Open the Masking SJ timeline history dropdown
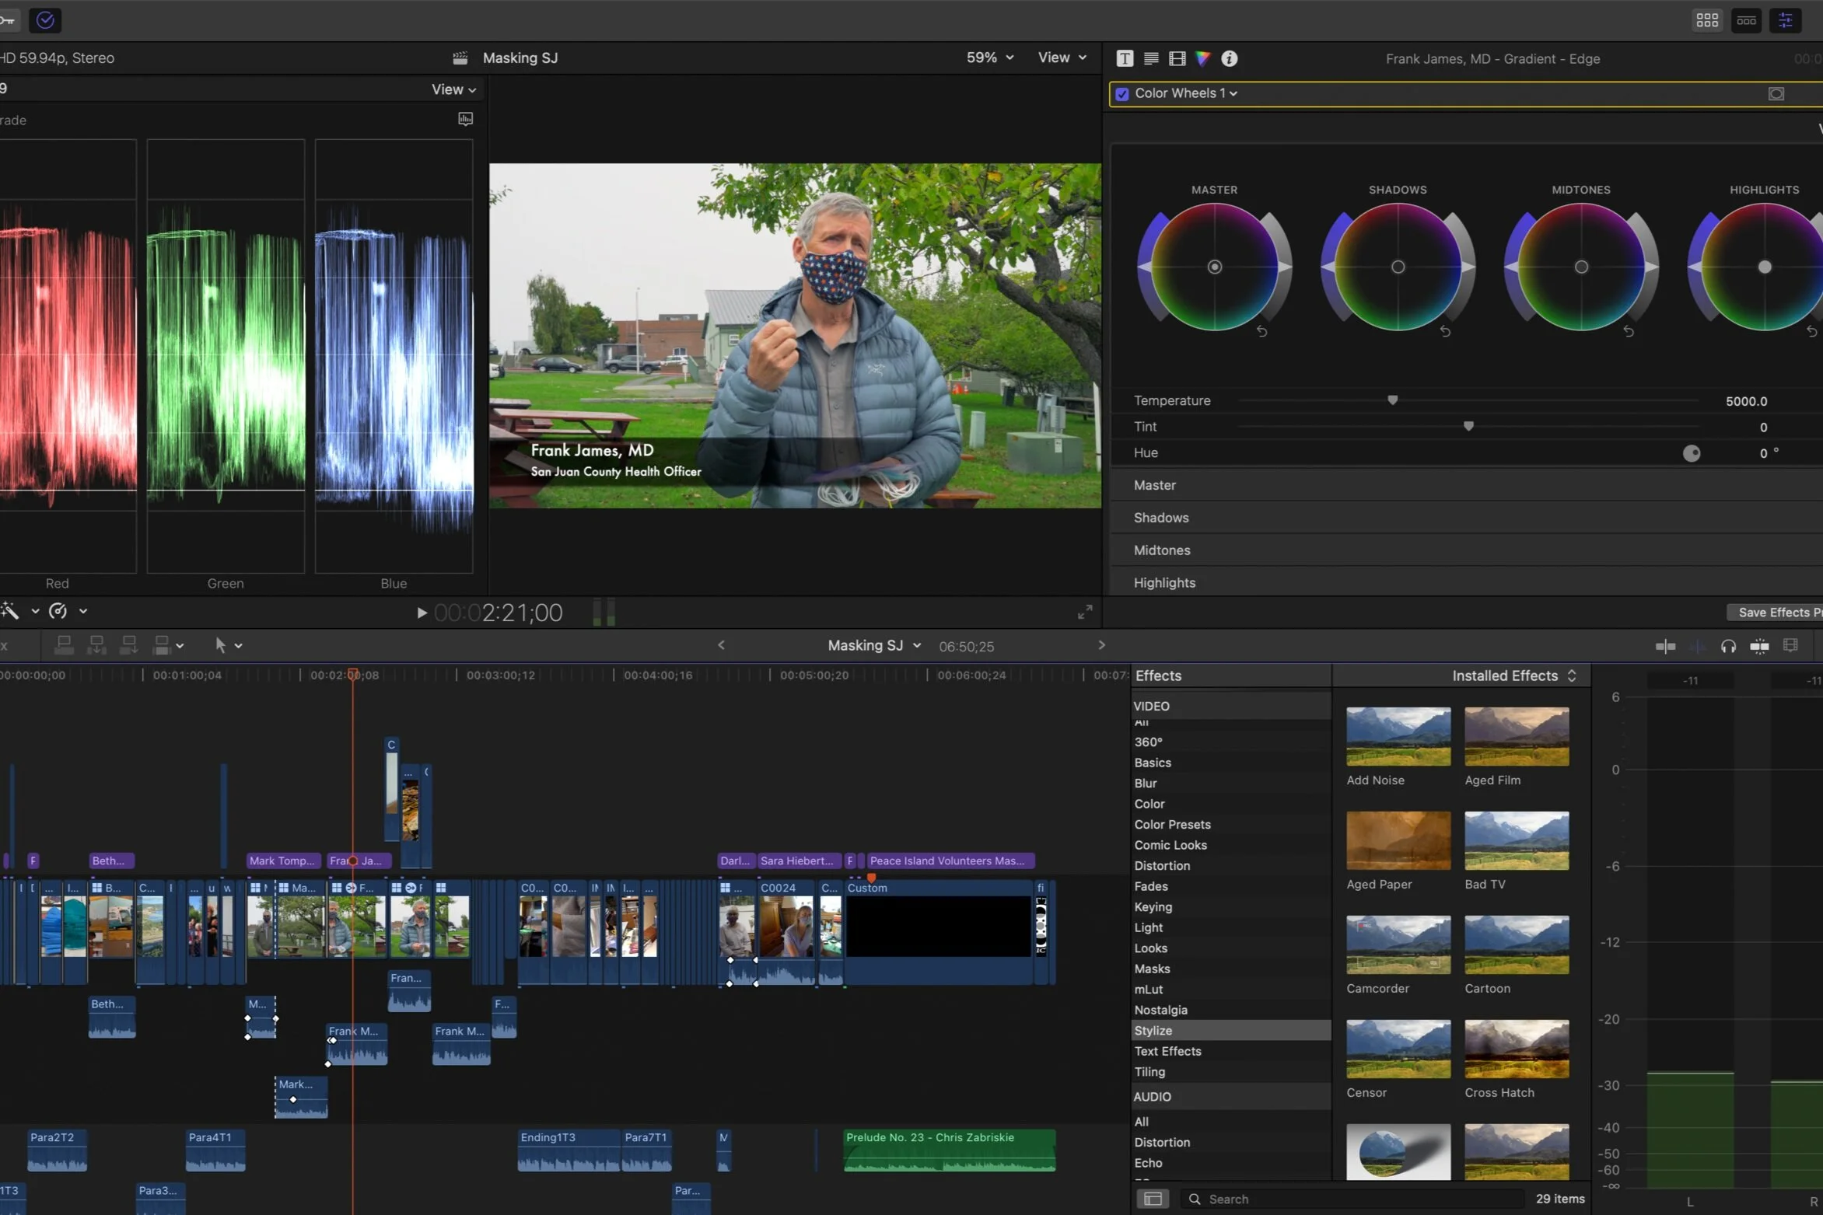 point(874,645)
